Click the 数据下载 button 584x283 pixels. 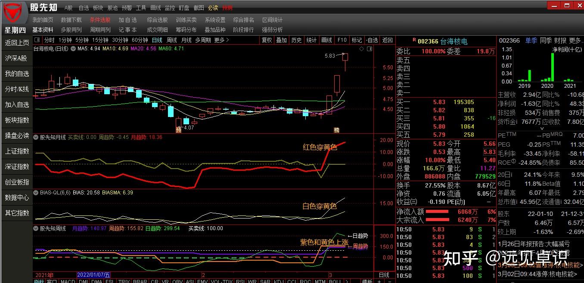(x=71, y=20)
